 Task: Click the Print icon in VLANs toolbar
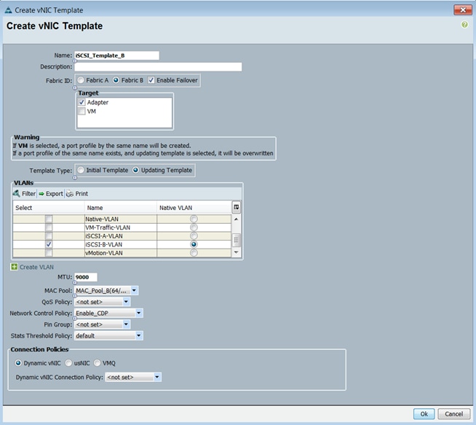point(70,194)
